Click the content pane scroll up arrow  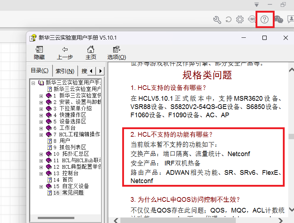pyautogui.click(x=291, y=70)
